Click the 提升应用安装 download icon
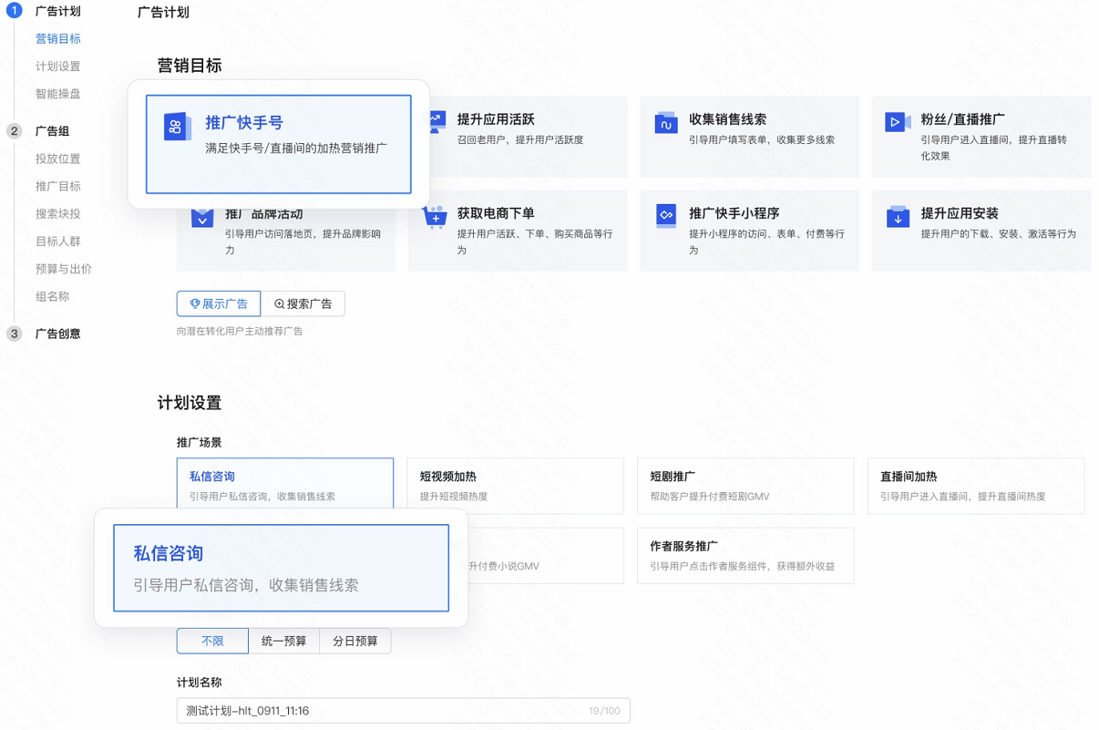Viewport: 1099px width, 730px height. [x=897, y=217]
